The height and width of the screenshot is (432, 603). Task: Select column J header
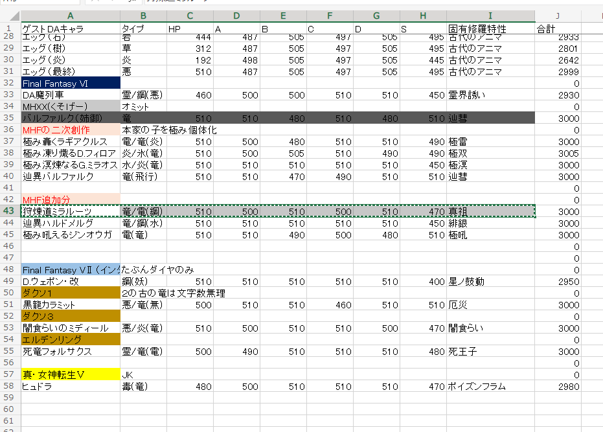point(558,16)
